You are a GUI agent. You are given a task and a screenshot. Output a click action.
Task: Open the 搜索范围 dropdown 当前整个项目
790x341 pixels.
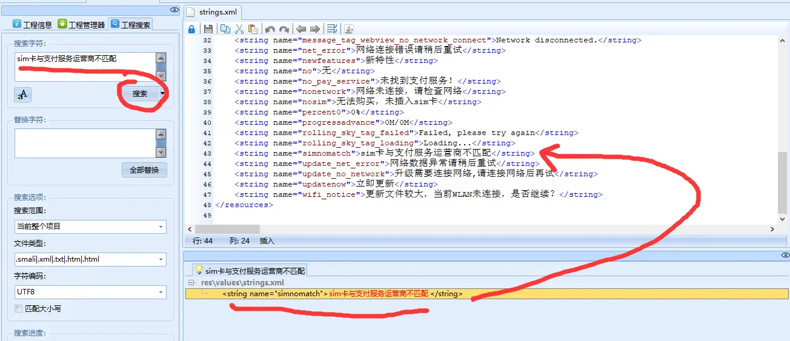pyautogui.click(x=90, y=227)
